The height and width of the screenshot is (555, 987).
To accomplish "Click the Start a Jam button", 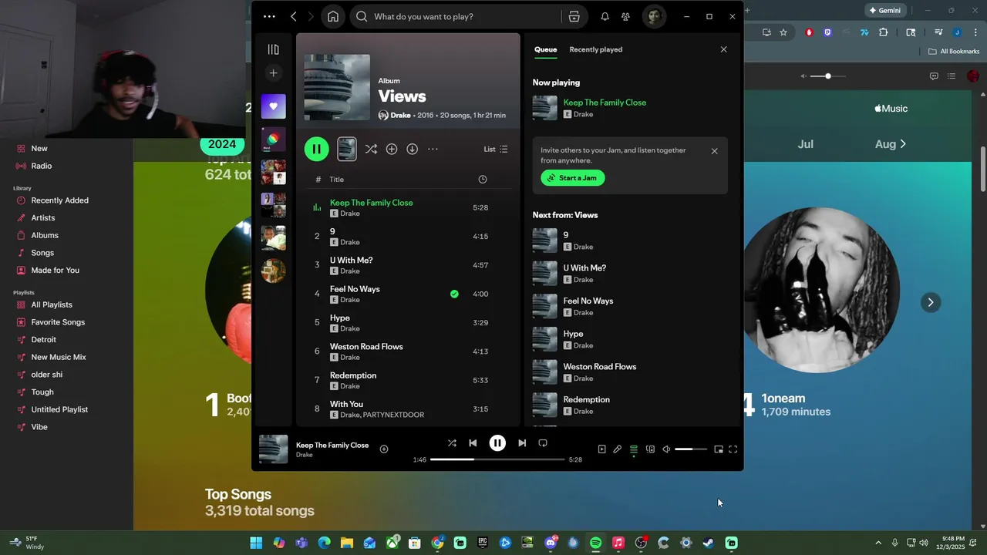I will [573, 178].
